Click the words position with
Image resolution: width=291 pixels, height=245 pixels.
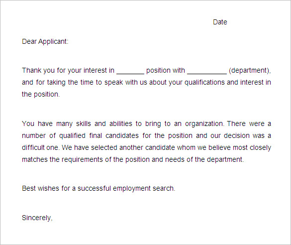(166, 71)
